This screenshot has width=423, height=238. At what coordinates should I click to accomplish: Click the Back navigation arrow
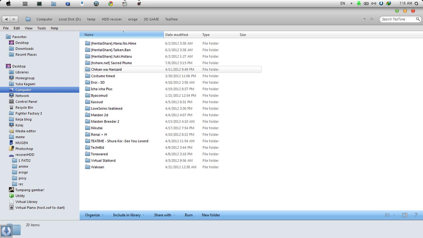[6, 19]
